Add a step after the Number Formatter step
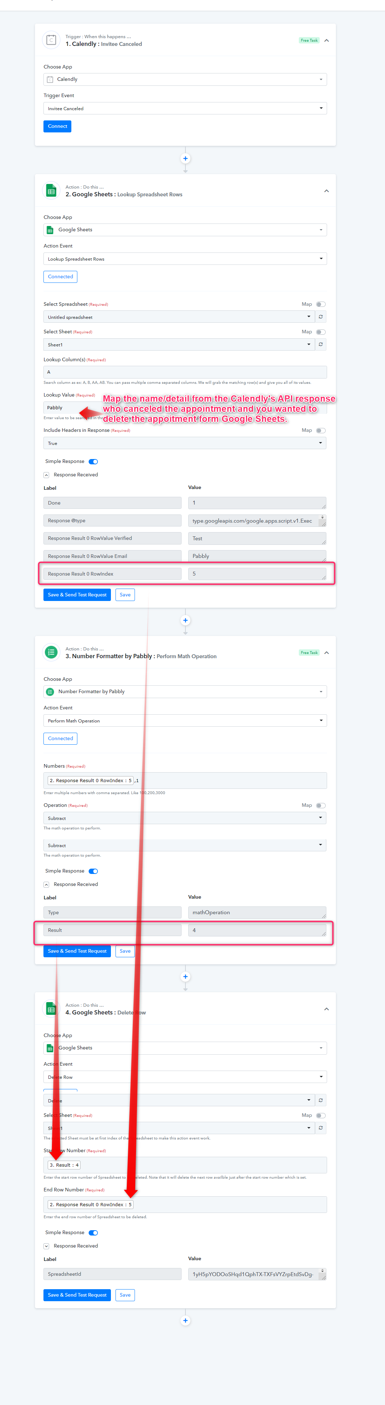The image size is (385, 1405). click(185, 976)
